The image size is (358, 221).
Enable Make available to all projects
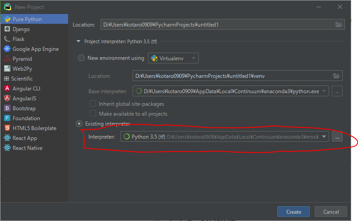[x=93, y=113]
